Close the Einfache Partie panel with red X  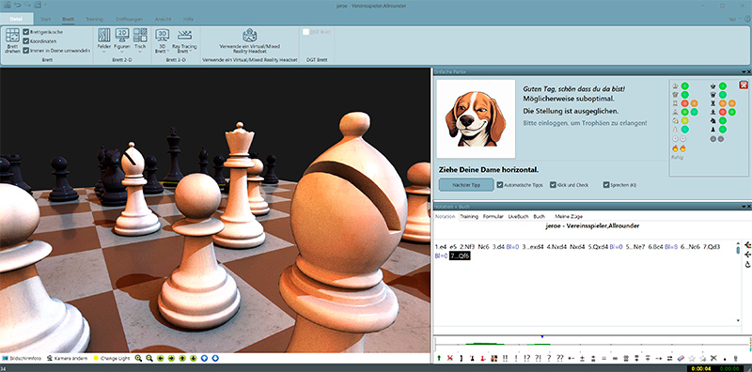pos(744,85)
